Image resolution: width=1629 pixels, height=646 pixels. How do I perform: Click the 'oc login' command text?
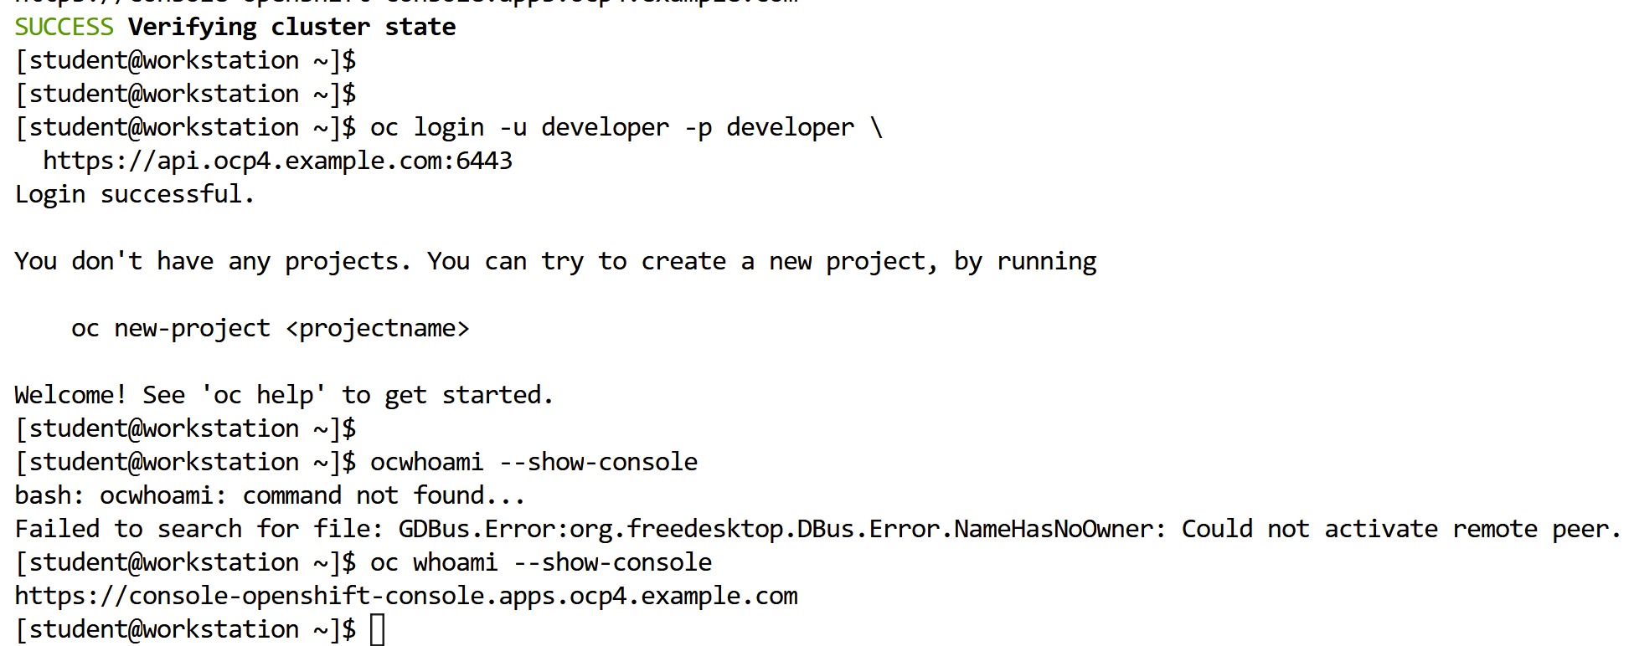pos(427,127)
